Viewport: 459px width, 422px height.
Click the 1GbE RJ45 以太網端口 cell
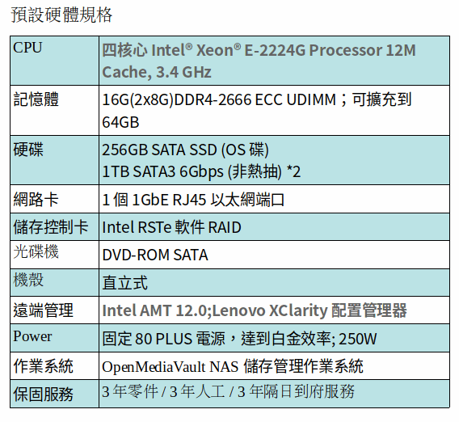click(x=274, y=199)
